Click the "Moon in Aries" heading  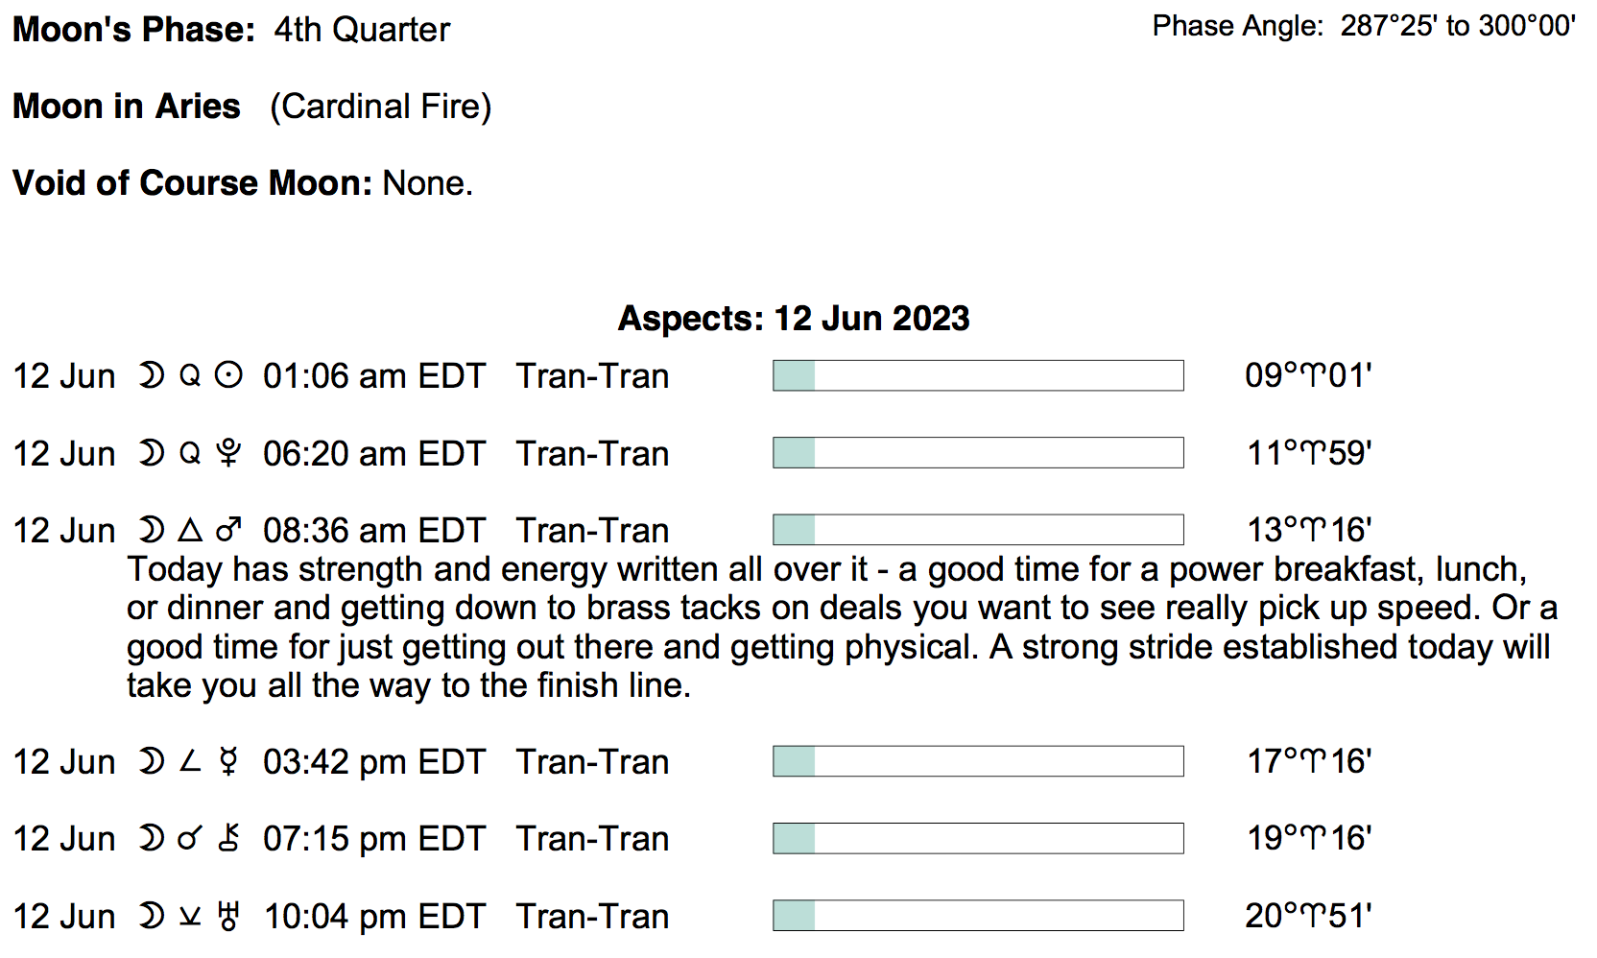[x=127, y=106]
